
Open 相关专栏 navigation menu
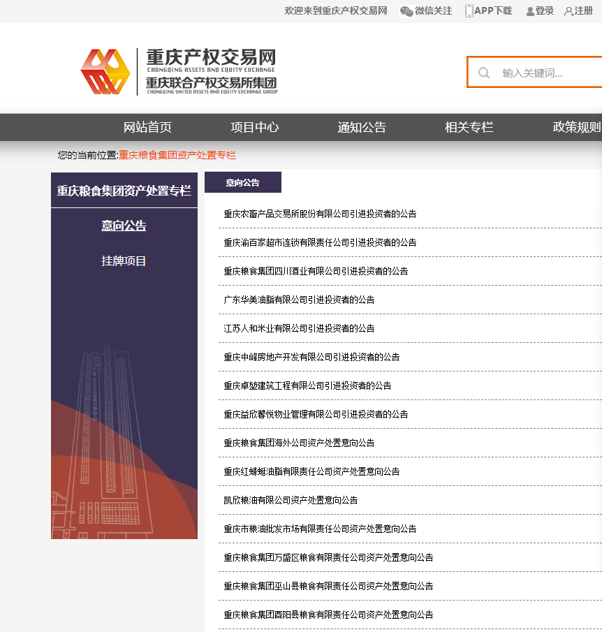[469, 127]
